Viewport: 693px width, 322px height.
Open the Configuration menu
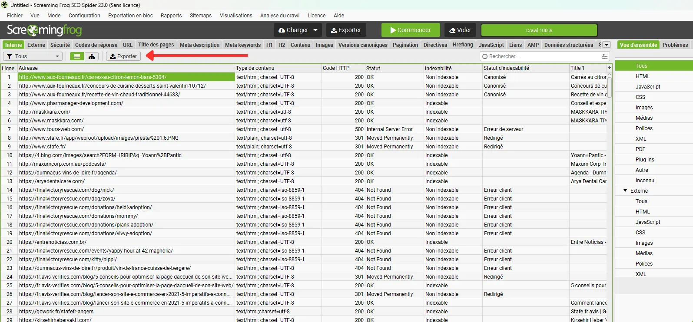(x=84, y=16)
